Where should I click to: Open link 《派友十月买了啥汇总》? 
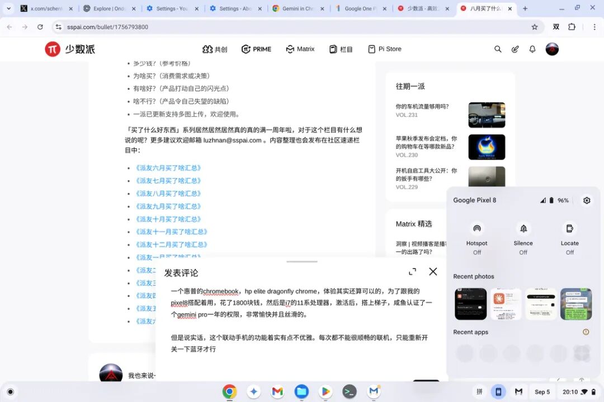point(168,219)
